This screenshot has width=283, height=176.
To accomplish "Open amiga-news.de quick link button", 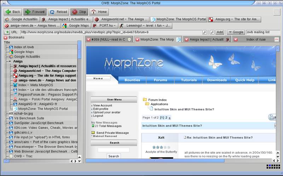I will click(32, 26).
